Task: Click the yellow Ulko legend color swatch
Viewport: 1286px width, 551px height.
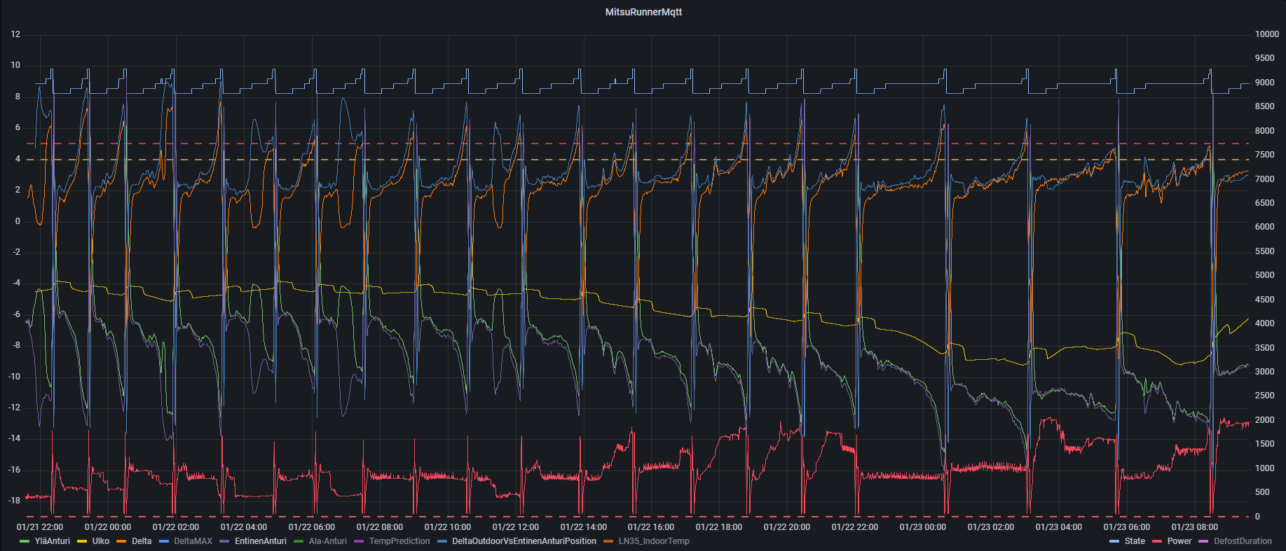Action: tap(82, 541)
